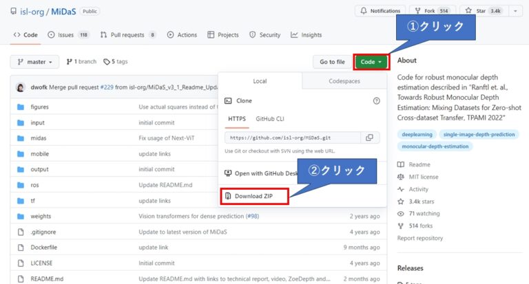Select the GitHub CLI clone tab
The height and width of the screenshot is (284, 529).
click(273, 119)
